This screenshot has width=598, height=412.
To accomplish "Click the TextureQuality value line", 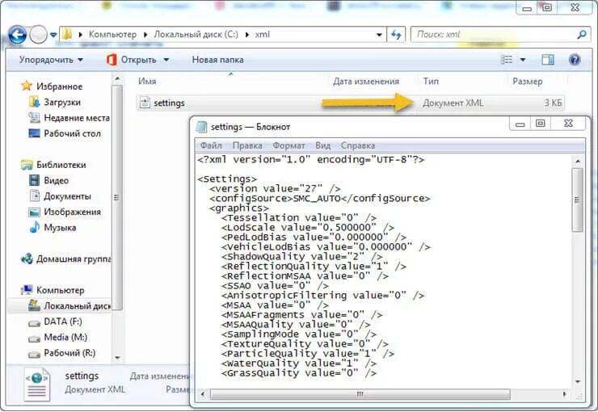I will click(305, 344).
